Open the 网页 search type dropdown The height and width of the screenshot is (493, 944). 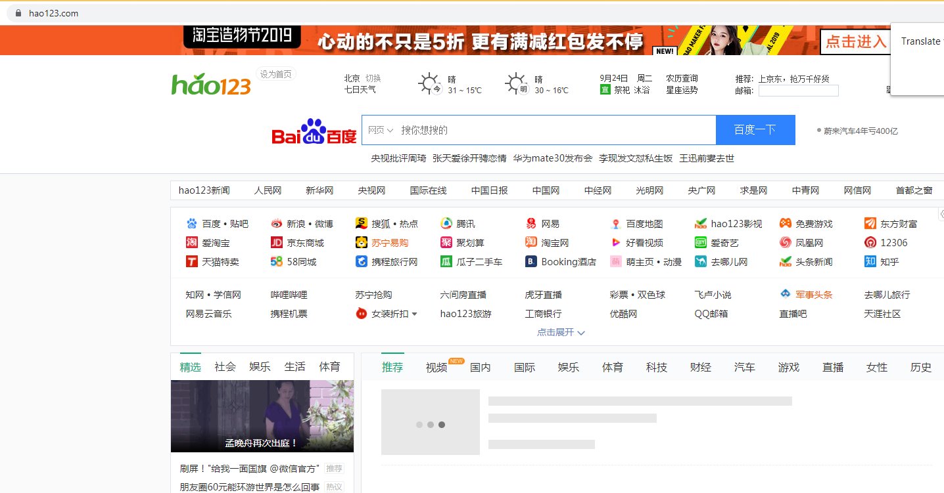[381, 130]
